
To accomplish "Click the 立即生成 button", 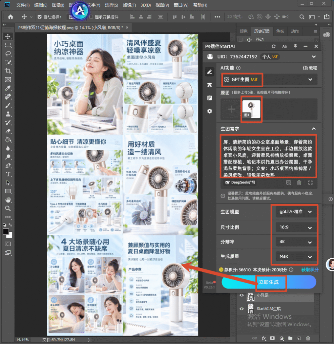I will (269, 282).
